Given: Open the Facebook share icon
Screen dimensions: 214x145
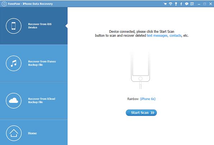Looking at the screenshot, I should pos(181,4).
